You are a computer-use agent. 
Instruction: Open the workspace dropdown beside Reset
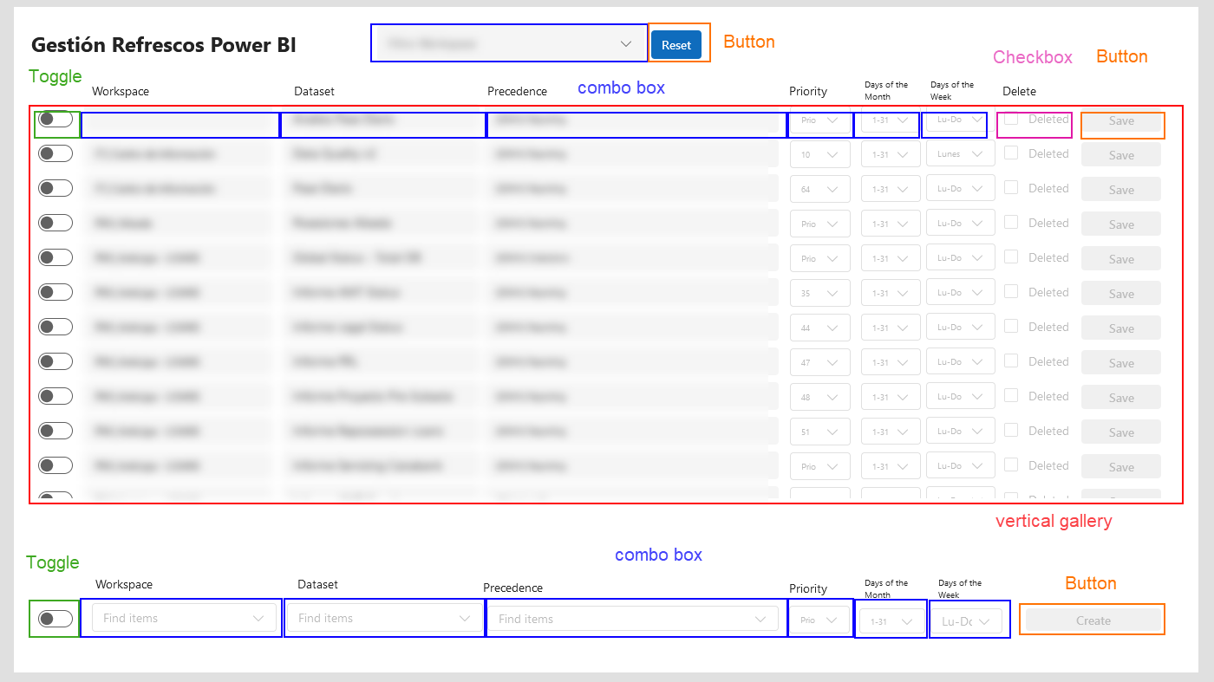click(512, 43)
